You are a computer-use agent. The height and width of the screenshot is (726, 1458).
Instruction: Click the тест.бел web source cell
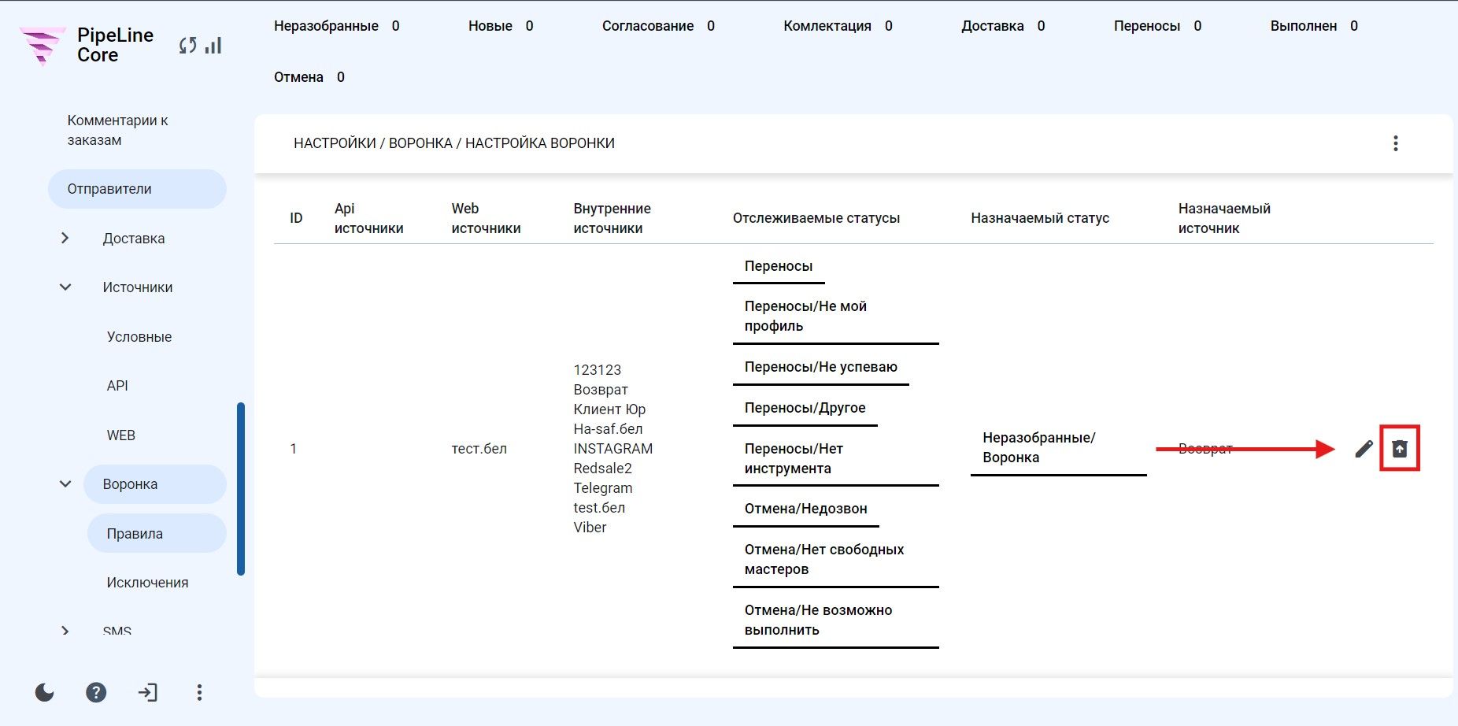(x=479, y=449)
